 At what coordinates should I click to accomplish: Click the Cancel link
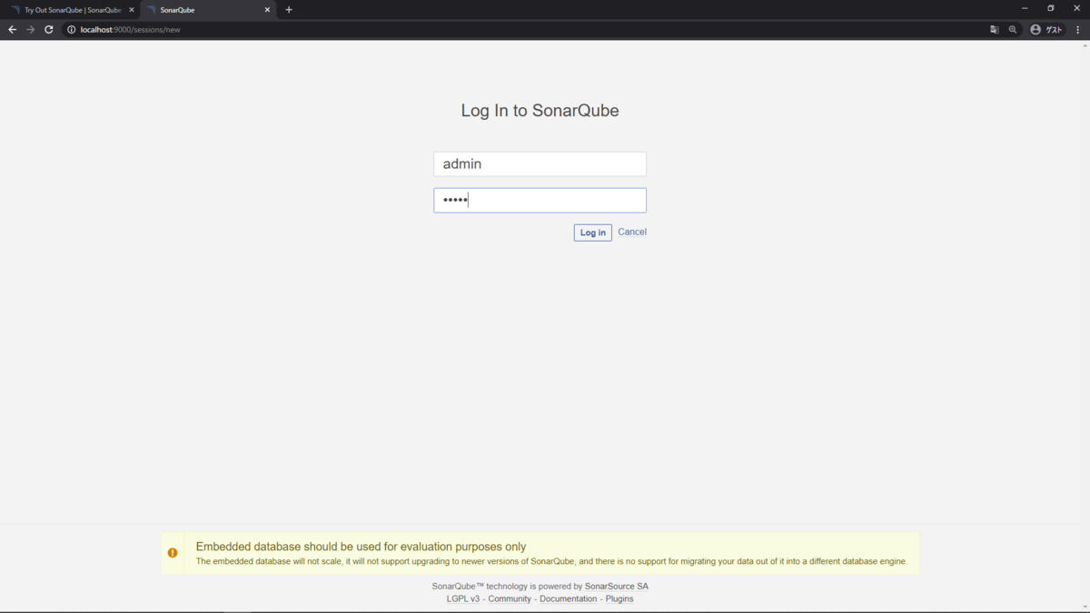pos(632,232)
